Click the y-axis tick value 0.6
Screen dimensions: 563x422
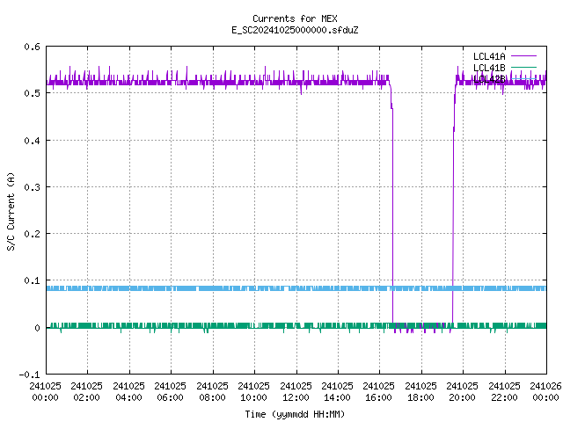[x=32, y=47]
